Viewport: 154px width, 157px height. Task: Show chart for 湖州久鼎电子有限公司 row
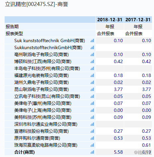(92, 82)
